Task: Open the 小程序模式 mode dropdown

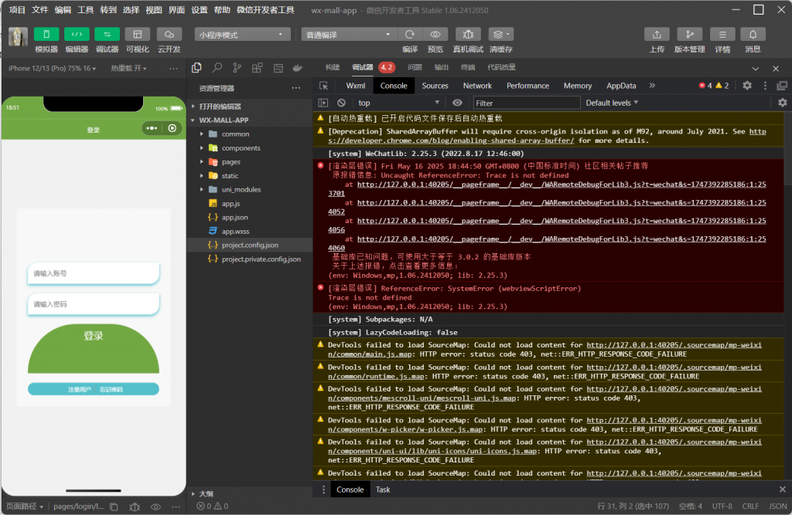Action: [242, 35]
